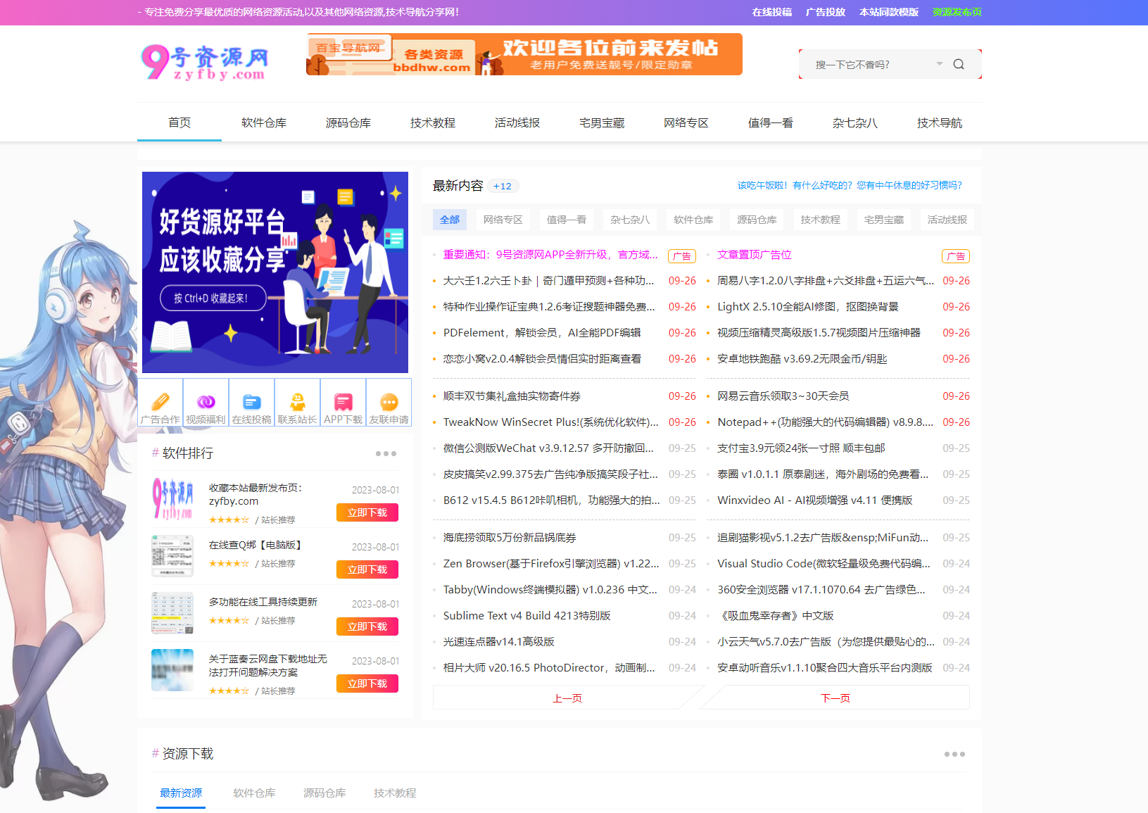Click the 9号资源网 site logo

(x=205, y=63)
